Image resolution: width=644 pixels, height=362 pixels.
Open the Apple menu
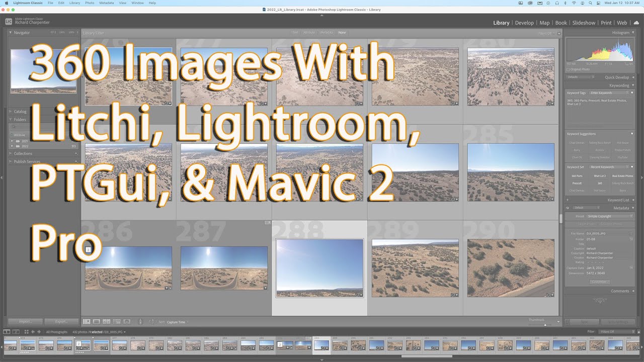[7, 3]
